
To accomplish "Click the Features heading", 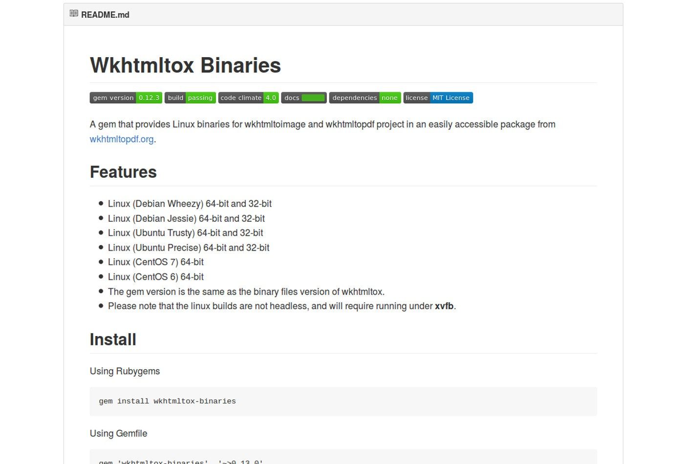I will (x=123, y=172).
